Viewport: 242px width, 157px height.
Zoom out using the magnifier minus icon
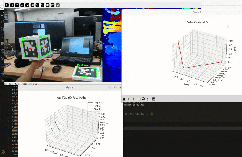[42, 5]
